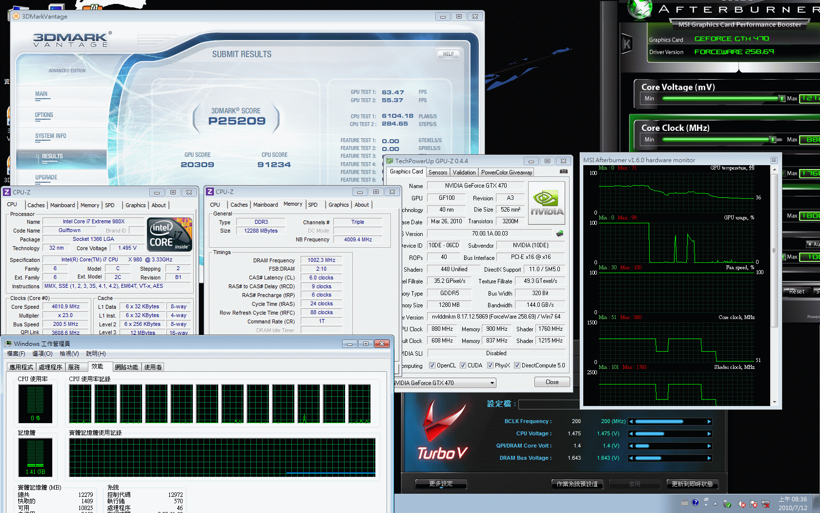Click the Intel Core i7 logo in CPU-Z
This screenshot has width=820, height=513.
pyautogui.click(x=170, y=235)
